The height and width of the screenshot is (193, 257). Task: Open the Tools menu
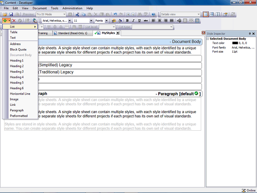55,8
